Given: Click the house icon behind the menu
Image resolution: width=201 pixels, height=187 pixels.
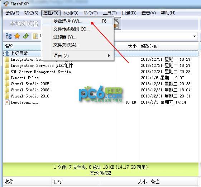Looking at the screenshot, I should tap(117, 23).
